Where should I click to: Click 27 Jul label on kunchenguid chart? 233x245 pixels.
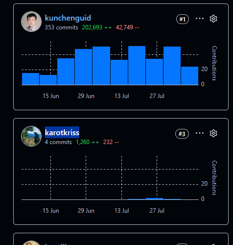pos(157,96)
